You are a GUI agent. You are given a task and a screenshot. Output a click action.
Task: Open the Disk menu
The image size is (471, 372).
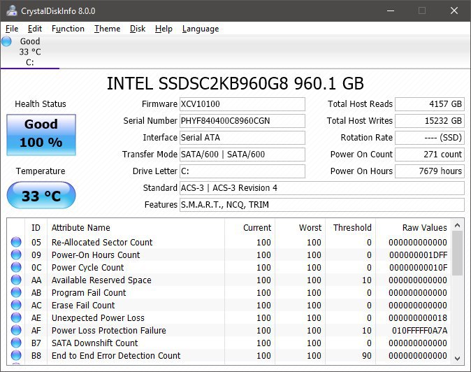pyautogui.click(x=138, y=29)
